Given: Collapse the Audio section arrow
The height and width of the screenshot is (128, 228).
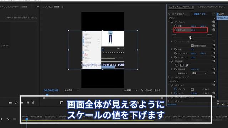Looking at the screenshot, I should pyautogui.click(x=214, y=81).
